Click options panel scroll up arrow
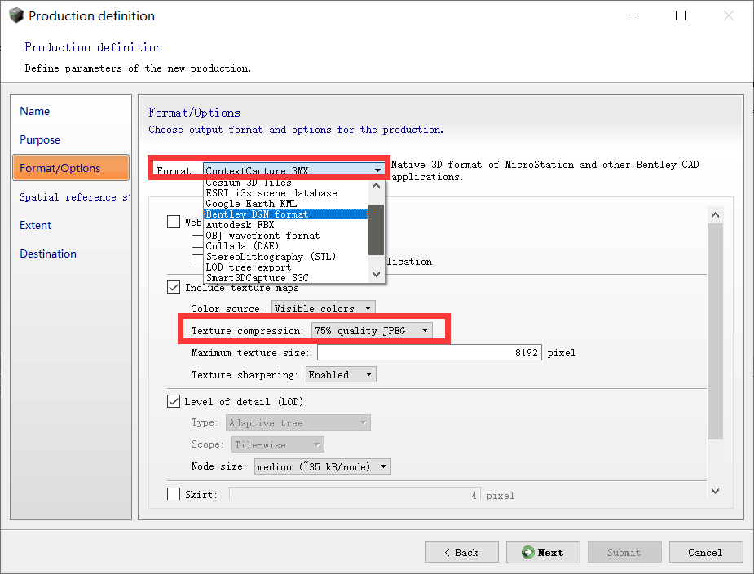Screen dimensions: 754x574 [x=715, y=215]
